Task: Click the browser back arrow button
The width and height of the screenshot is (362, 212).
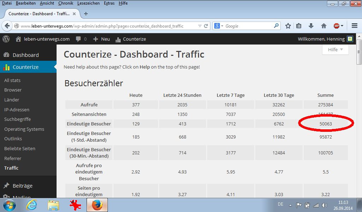Action: click(x=7, y=26)
